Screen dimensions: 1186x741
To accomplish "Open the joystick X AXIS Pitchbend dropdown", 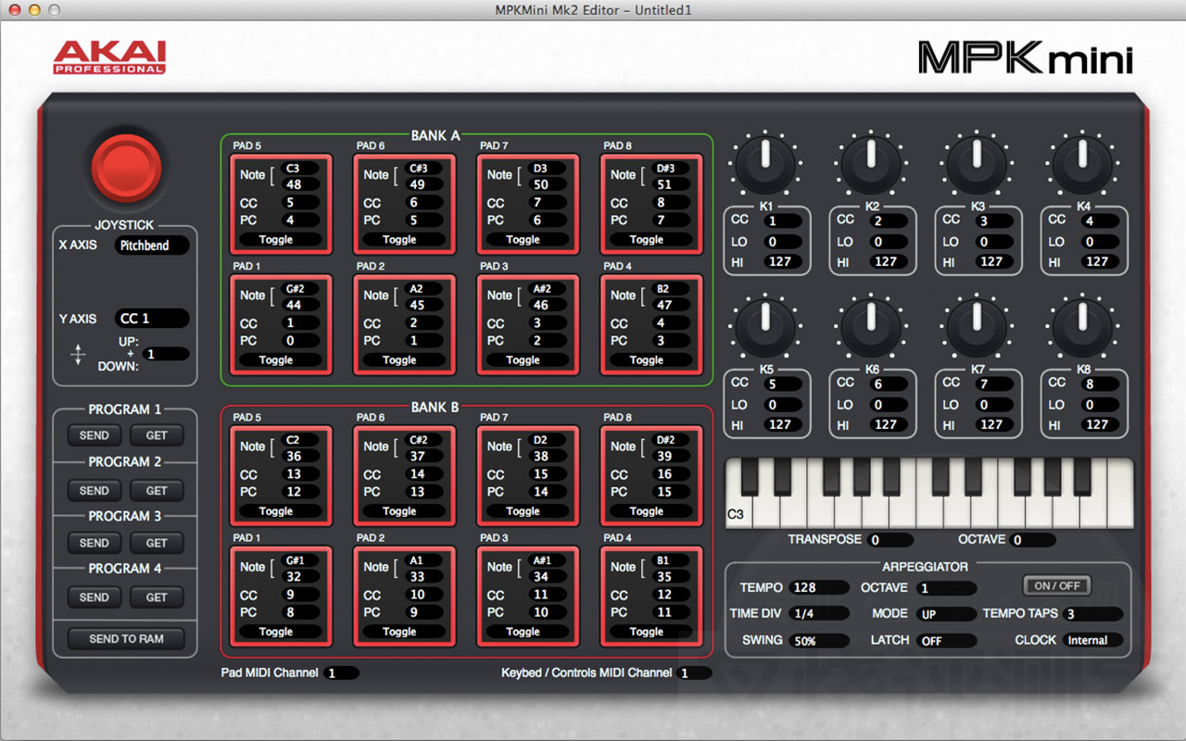I will [152, 245].
